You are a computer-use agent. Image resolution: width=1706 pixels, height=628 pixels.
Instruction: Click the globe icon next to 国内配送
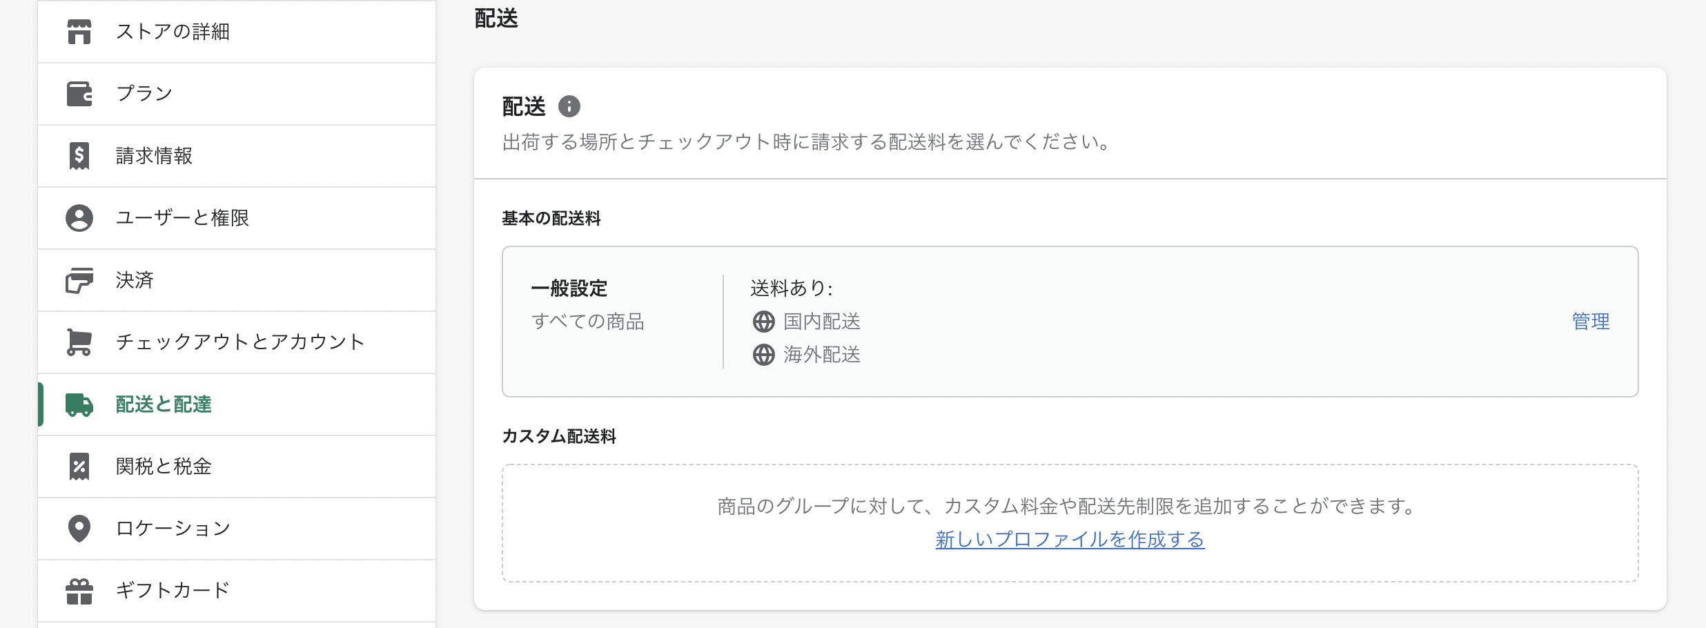coord(763,322)
